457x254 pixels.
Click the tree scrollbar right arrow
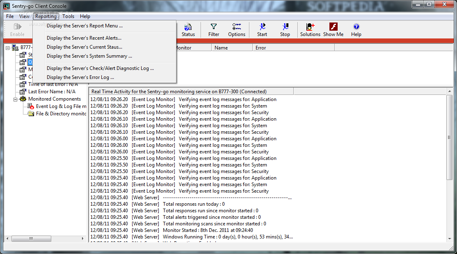[x=82, y=238]
